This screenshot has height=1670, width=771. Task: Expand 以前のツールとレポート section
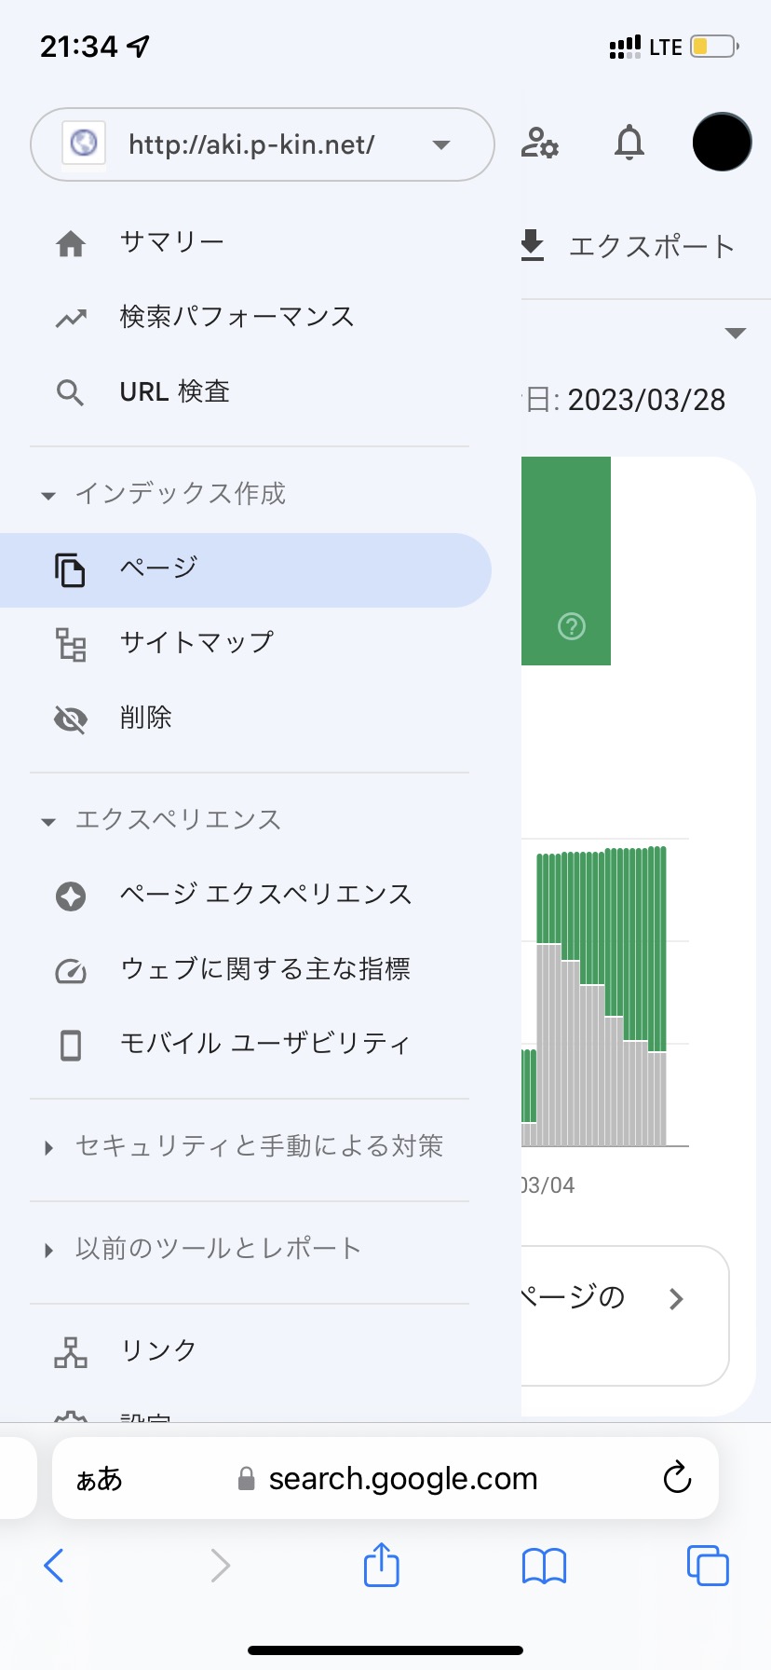(x=48, y=1250)
